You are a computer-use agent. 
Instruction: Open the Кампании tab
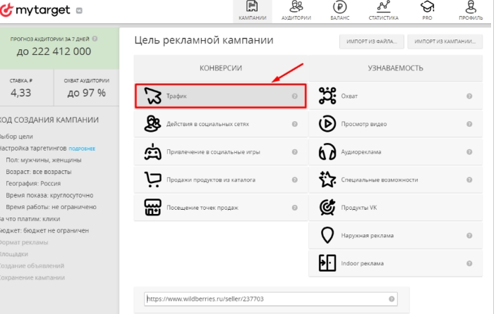(x=253, y=11)
